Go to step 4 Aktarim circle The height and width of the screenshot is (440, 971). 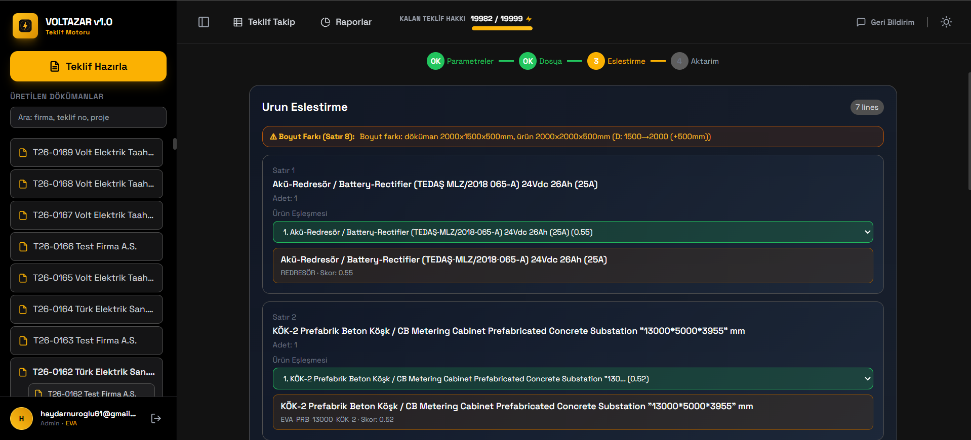click(x=679, y=61)
